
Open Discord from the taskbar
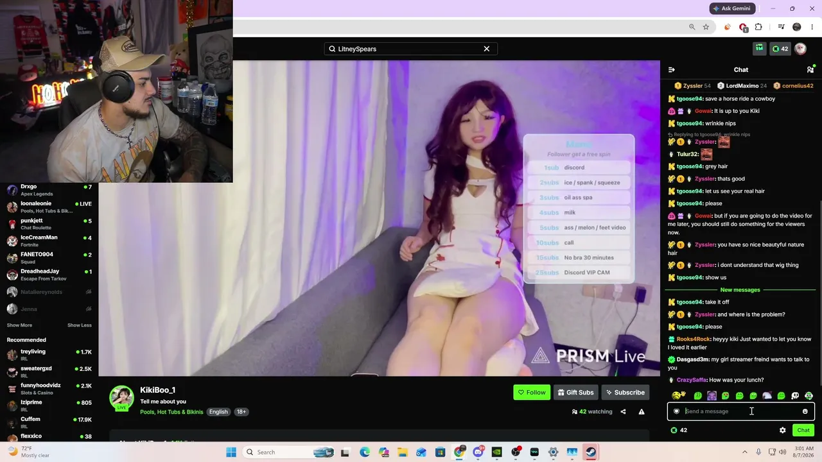pyautogui.click(x=478, y=452)
